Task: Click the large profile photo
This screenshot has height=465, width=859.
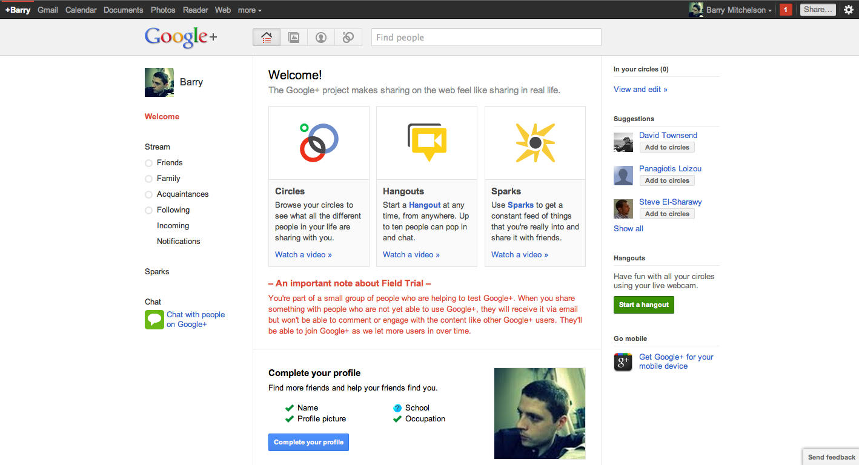Action: click(540, 414)
